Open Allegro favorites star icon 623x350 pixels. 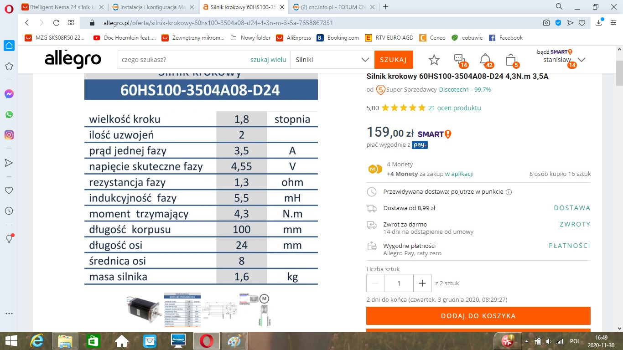[434, 60]
